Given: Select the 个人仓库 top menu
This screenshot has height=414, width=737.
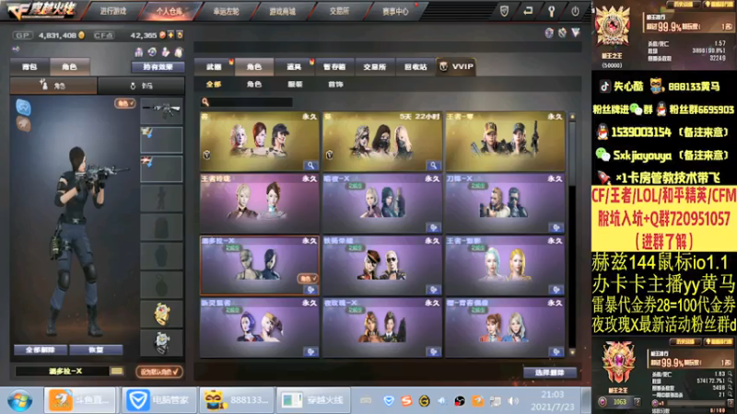Looking at the screenshot, I should (170, 11).
